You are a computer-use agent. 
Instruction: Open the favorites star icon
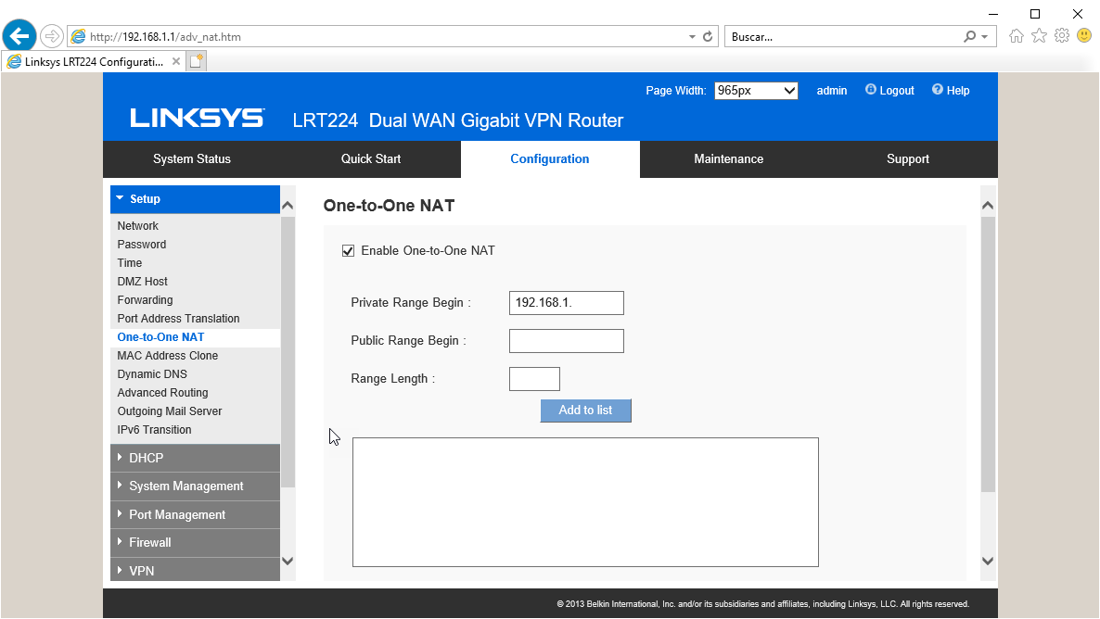[1039, 36]
